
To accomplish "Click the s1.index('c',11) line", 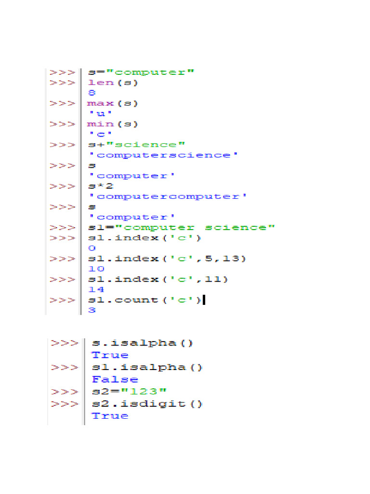I will click(158, 280).
